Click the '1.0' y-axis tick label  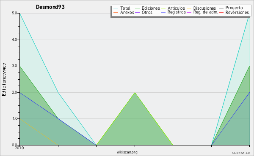point(14,118)
